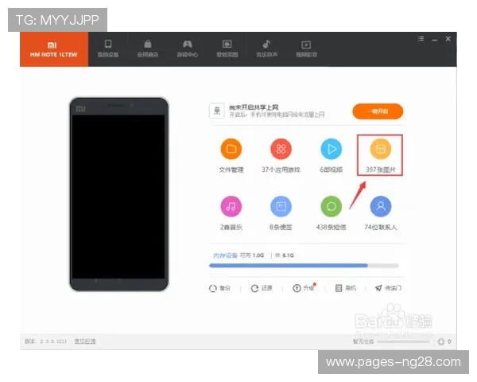This screenshot has height=382, width=477.
Task: Open the pink 2 music tracks icon
Action: pos(231,206)
